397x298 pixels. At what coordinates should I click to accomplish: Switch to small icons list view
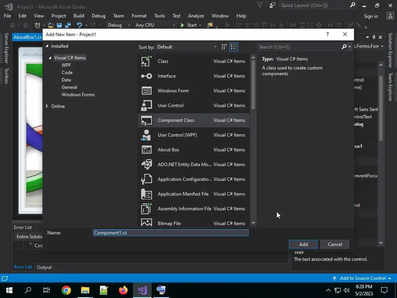click(x=234, y=47)
